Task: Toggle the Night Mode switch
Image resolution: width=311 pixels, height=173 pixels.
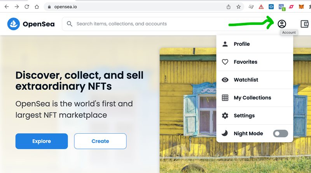Action: click(280, 133)
